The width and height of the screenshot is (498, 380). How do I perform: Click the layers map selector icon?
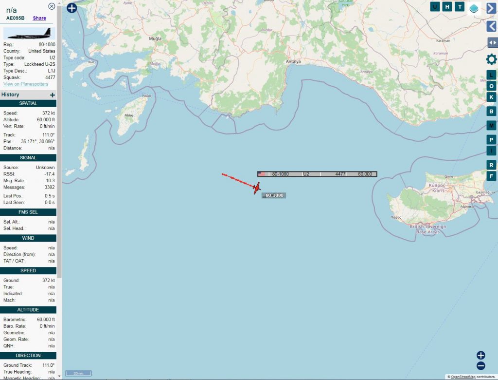click(x=474, y=8)
